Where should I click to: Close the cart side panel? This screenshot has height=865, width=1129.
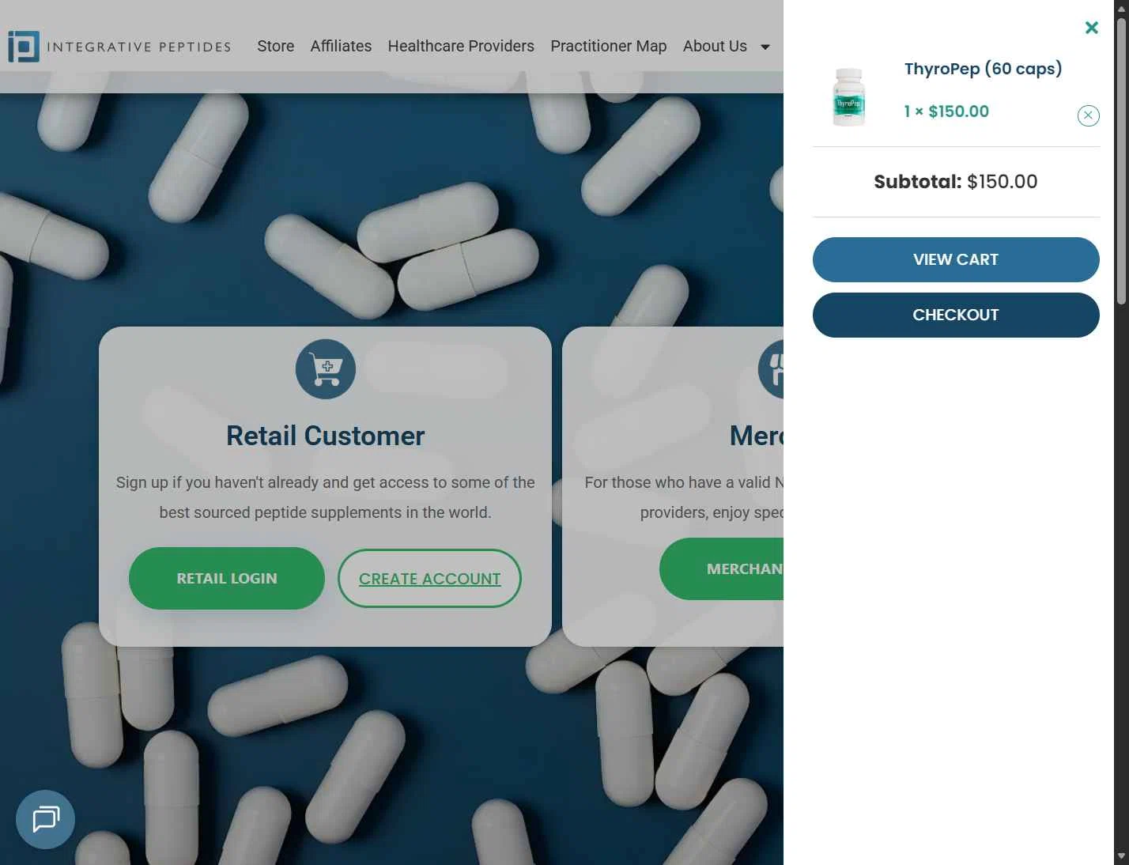click(1092, 28)
